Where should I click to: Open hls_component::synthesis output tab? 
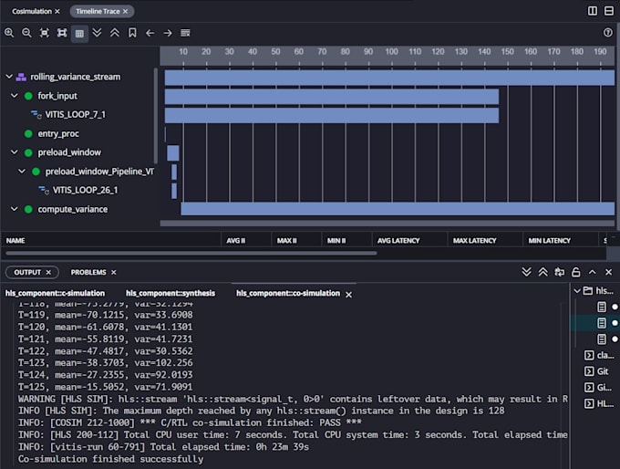coord(170,293)
